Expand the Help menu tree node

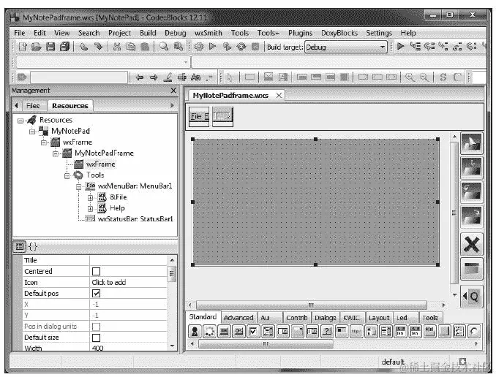point(90,208)
